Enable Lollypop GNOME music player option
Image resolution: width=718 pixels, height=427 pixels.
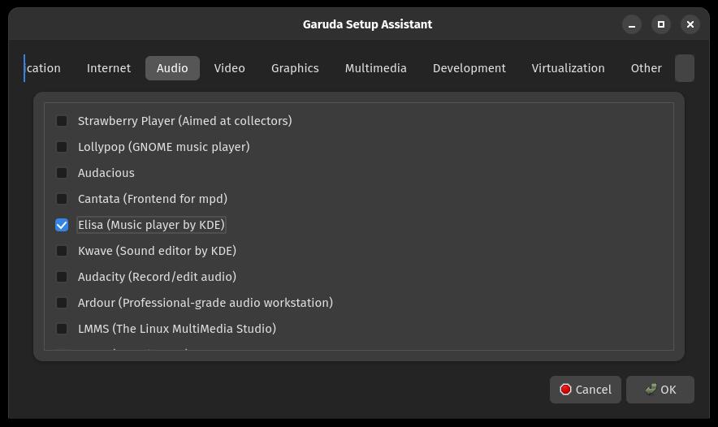(x=62, y=147)
